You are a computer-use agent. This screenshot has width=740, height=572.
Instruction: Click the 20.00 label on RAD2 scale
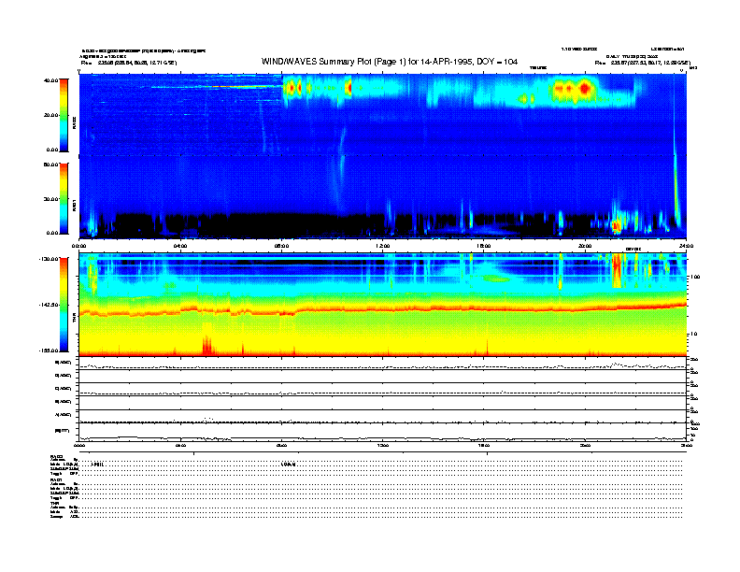(51, 115)
